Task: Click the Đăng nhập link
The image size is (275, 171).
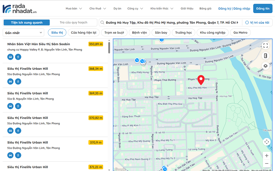Action: click(242, 9)
